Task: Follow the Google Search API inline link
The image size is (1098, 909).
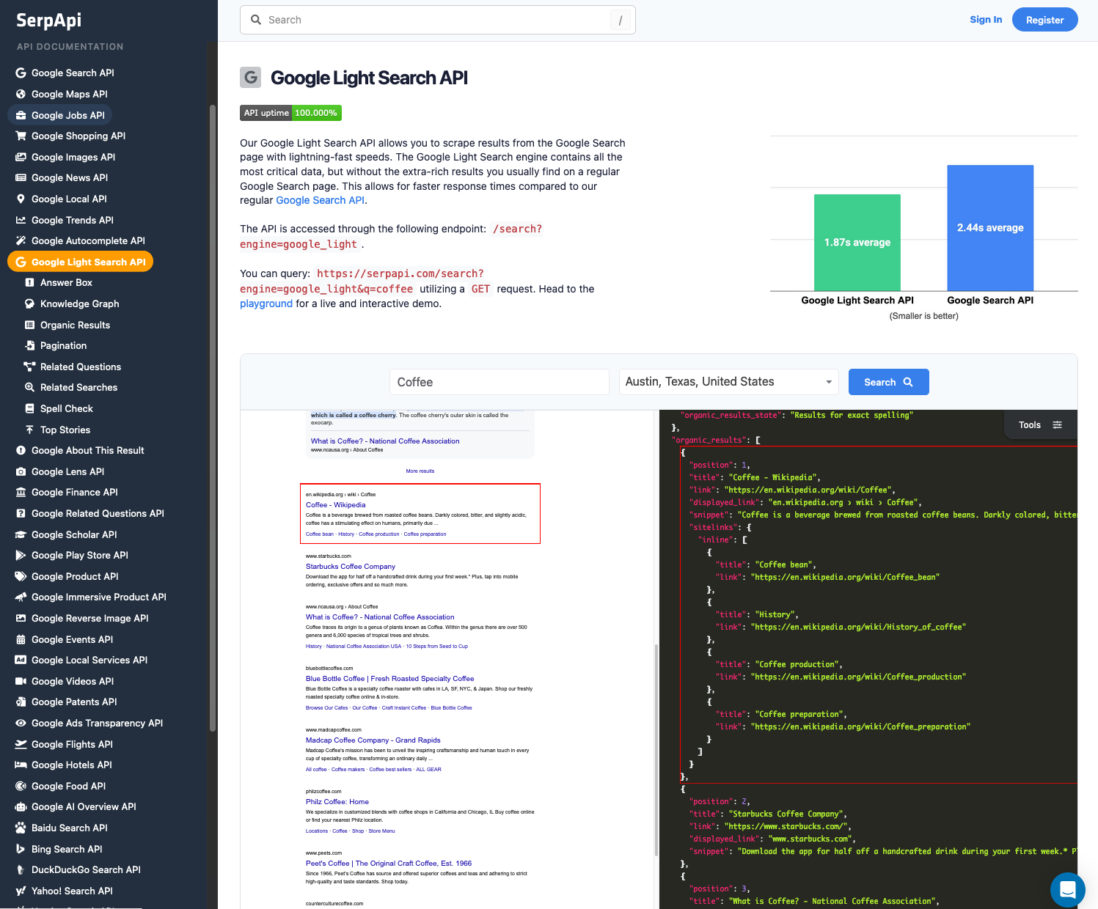Action: coord(320,200)
